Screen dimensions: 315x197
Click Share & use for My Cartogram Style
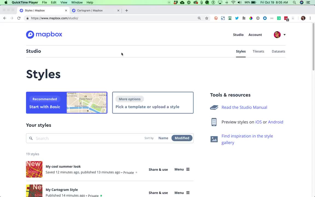pyautogui.click(x=158, y=193)
